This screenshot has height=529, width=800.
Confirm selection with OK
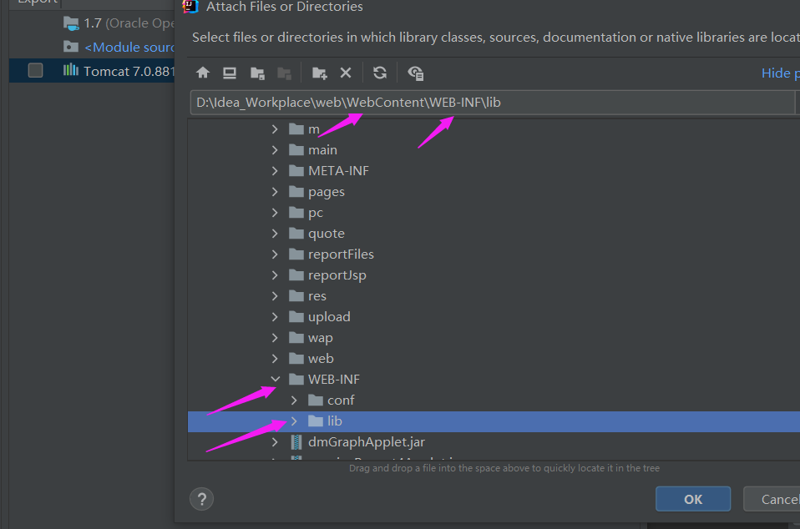click(x=693, y=500)
